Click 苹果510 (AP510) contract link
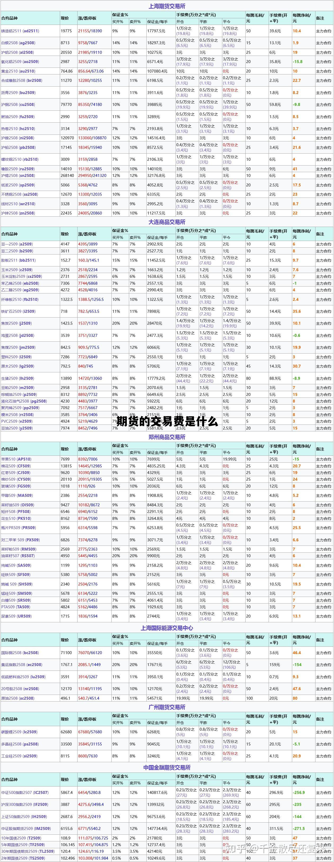The width and height of the screenshot is (334, 862). point(16,459)
